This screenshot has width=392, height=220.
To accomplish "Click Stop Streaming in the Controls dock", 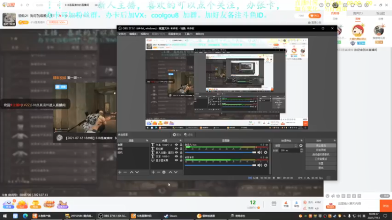I will [x=321, y=145].
